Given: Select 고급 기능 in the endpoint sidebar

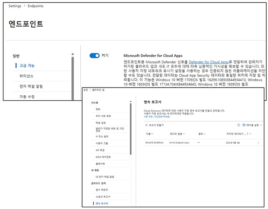Looking at the screenshot, I should tap(27, 66).
